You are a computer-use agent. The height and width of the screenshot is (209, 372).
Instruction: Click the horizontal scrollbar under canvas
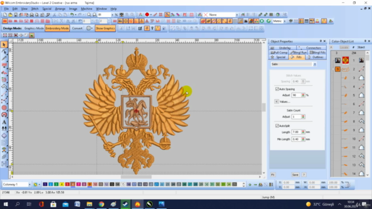(x=136, y=176)
